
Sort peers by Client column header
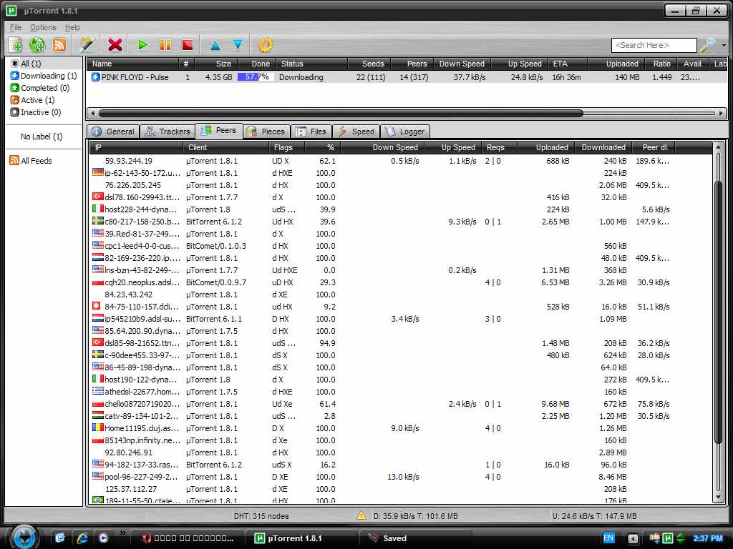click(225, 147)
